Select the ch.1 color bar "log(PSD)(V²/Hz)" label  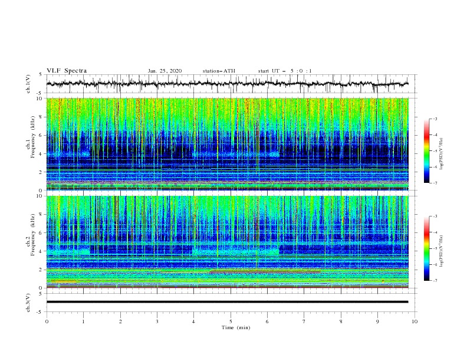click(442, 154)
